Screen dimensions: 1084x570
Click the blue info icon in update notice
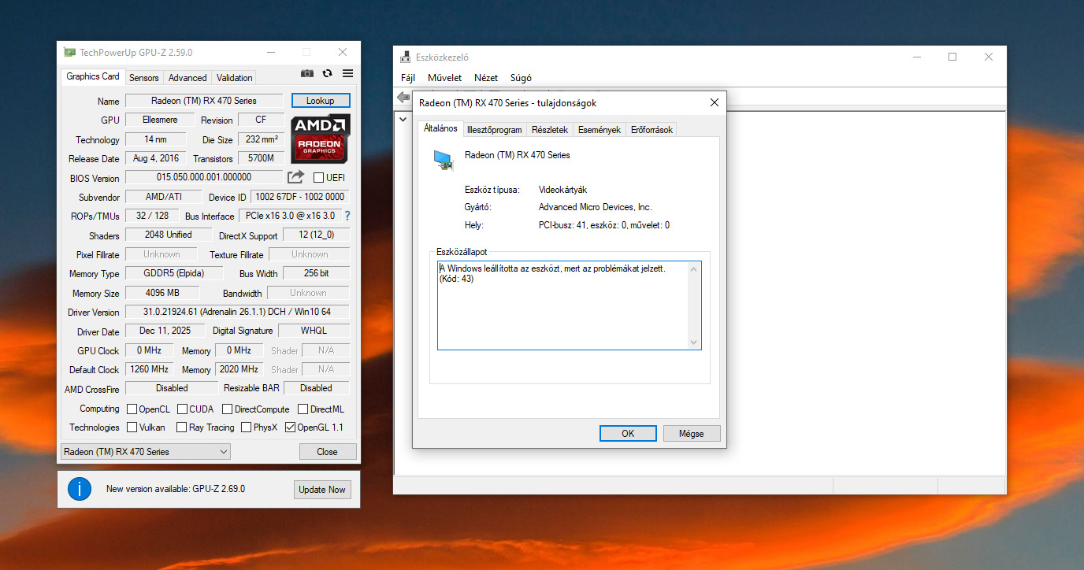[x=80, y=489]
